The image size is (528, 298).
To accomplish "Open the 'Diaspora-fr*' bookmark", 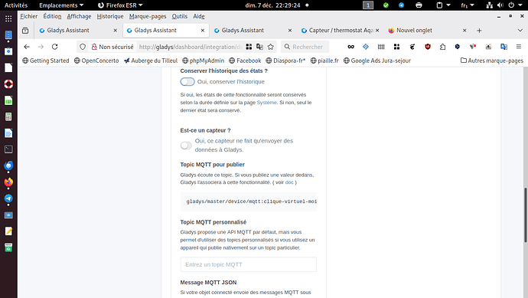I will (285, 61).
